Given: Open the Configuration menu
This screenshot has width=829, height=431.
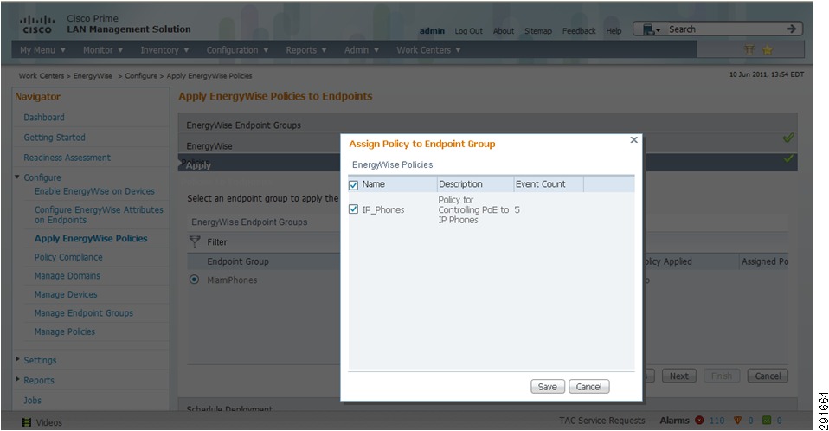Looking at the screenshot, I should pos(237,49).
